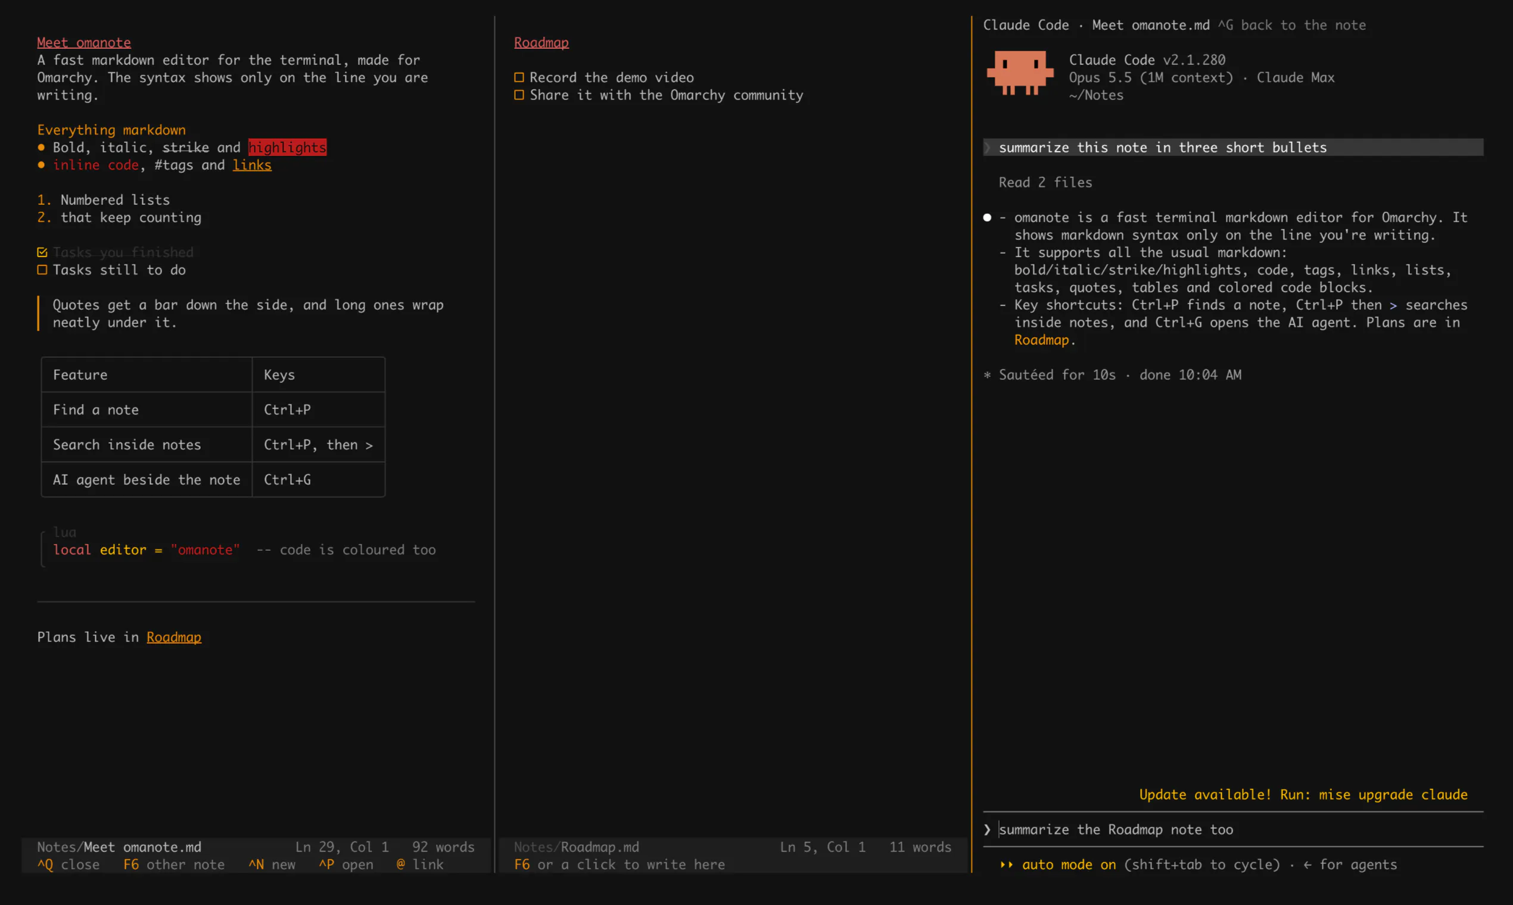Click 'Ln 5, Col 1' position indicator
Image resolution: width=1513 pixels, height=905 pixels.
(823, 847)
